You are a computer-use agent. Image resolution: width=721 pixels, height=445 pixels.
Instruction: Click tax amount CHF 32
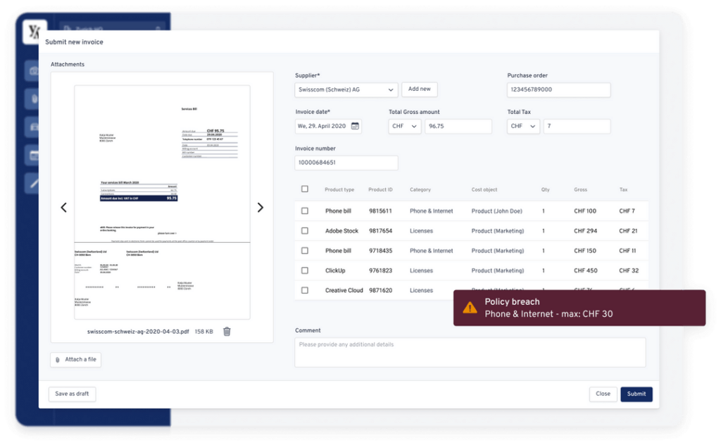pos(629,270)
